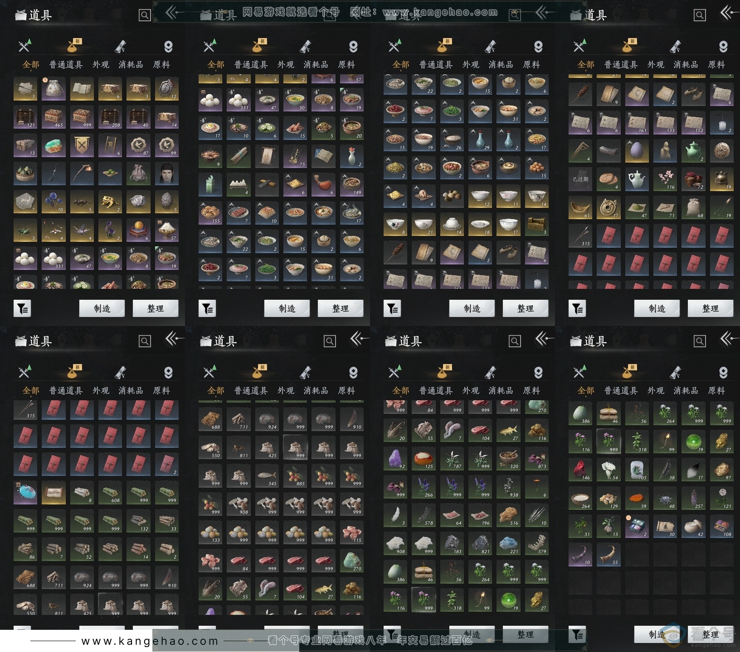Select the ivory horn with count 55
Viewport: 740px width, 652px height.
609,555
